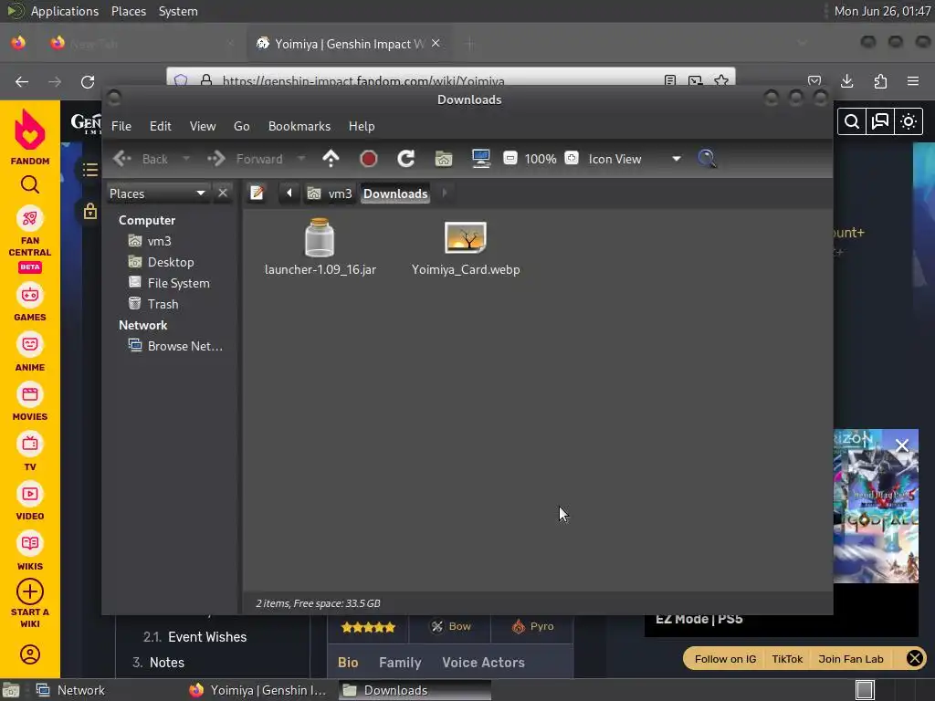Open Wikis in Fandom sidebar
Image resolution: width=935 pixels, height=701 pixels.
point(30,552)
